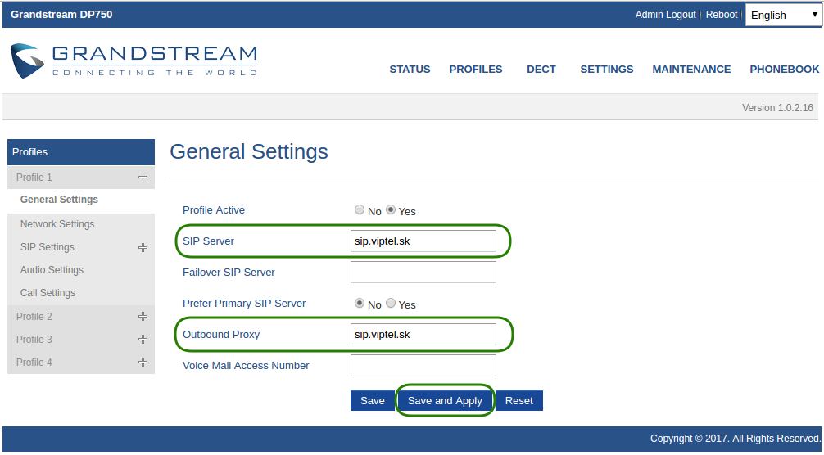Focus the Voice Mail Access Number field
This screenshot has width=824, height=455.
(423, 365)
